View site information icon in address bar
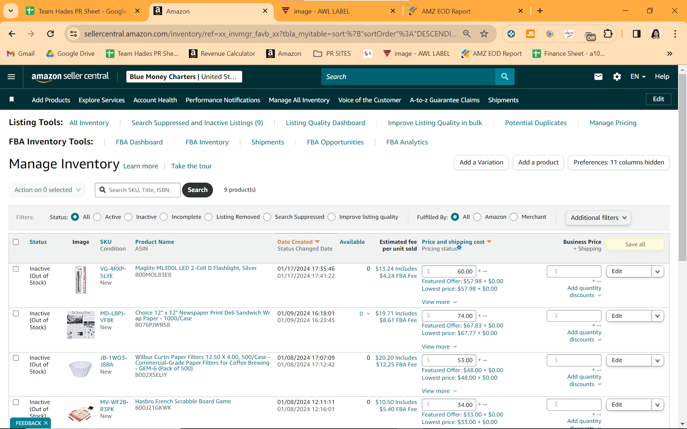The width and height of the screenshot is (687, 429). pyautogui.click(x=73, y=34)
